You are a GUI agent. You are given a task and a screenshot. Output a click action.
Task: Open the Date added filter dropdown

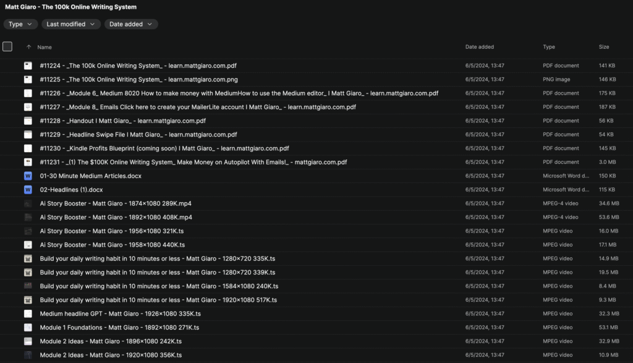[131, 24]
